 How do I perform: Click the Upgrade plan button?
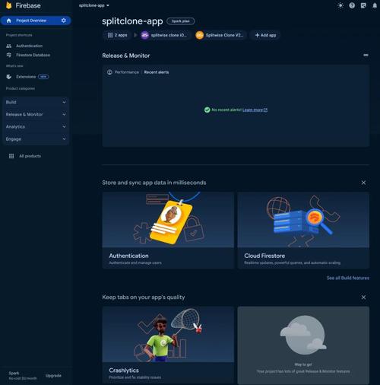(x=53, y=376)
